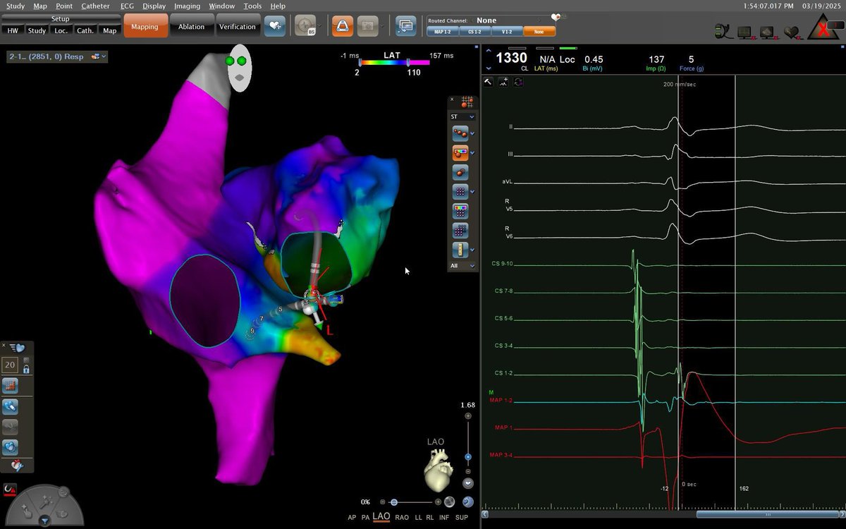Click the BS target reference icon
Image resolution: width=846 pixels, height=529 pixels.
coord(305,26)
